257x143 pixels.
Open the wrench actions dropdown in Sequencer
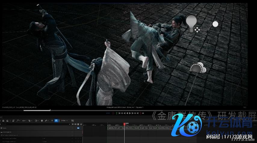[x=19, y=121]
